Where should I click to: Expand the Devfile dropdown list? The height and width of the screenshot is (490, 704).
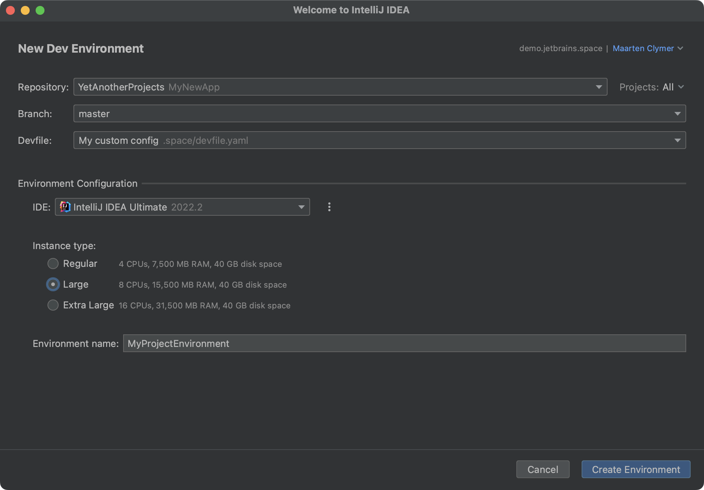677,140
